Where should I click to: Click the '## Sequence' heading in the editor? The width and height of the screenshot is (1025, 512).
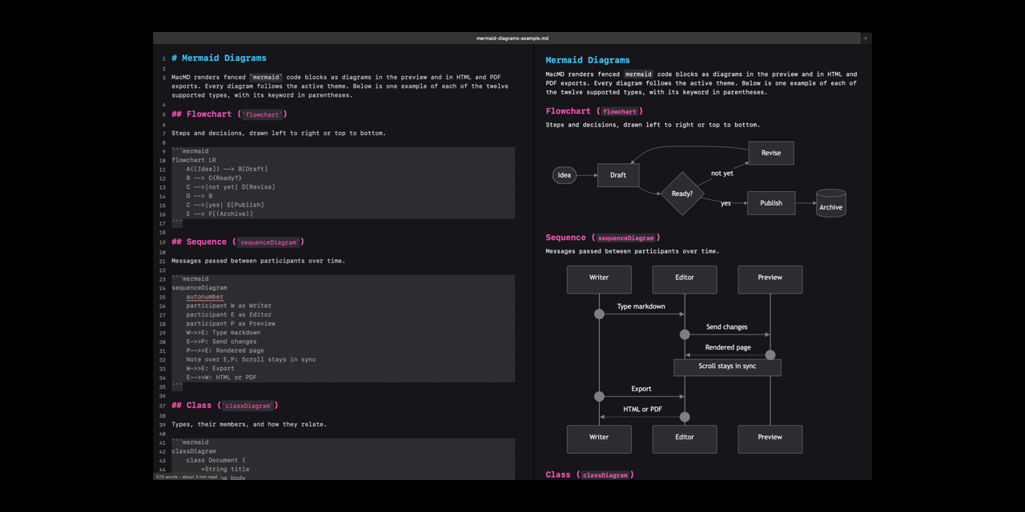[238, 242]
